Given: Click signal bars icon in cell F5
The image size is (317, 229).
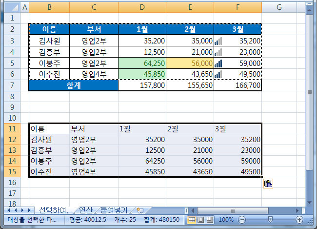Looking at the screenshot, I should point(218,63).
